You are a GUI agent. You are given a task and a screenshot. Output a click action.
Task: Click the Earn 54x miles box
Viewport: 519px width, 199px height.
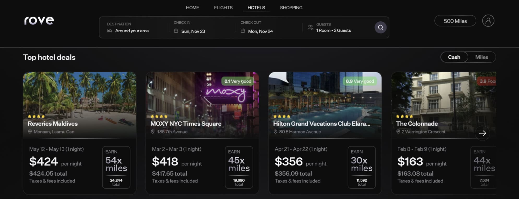click(116, 167)
